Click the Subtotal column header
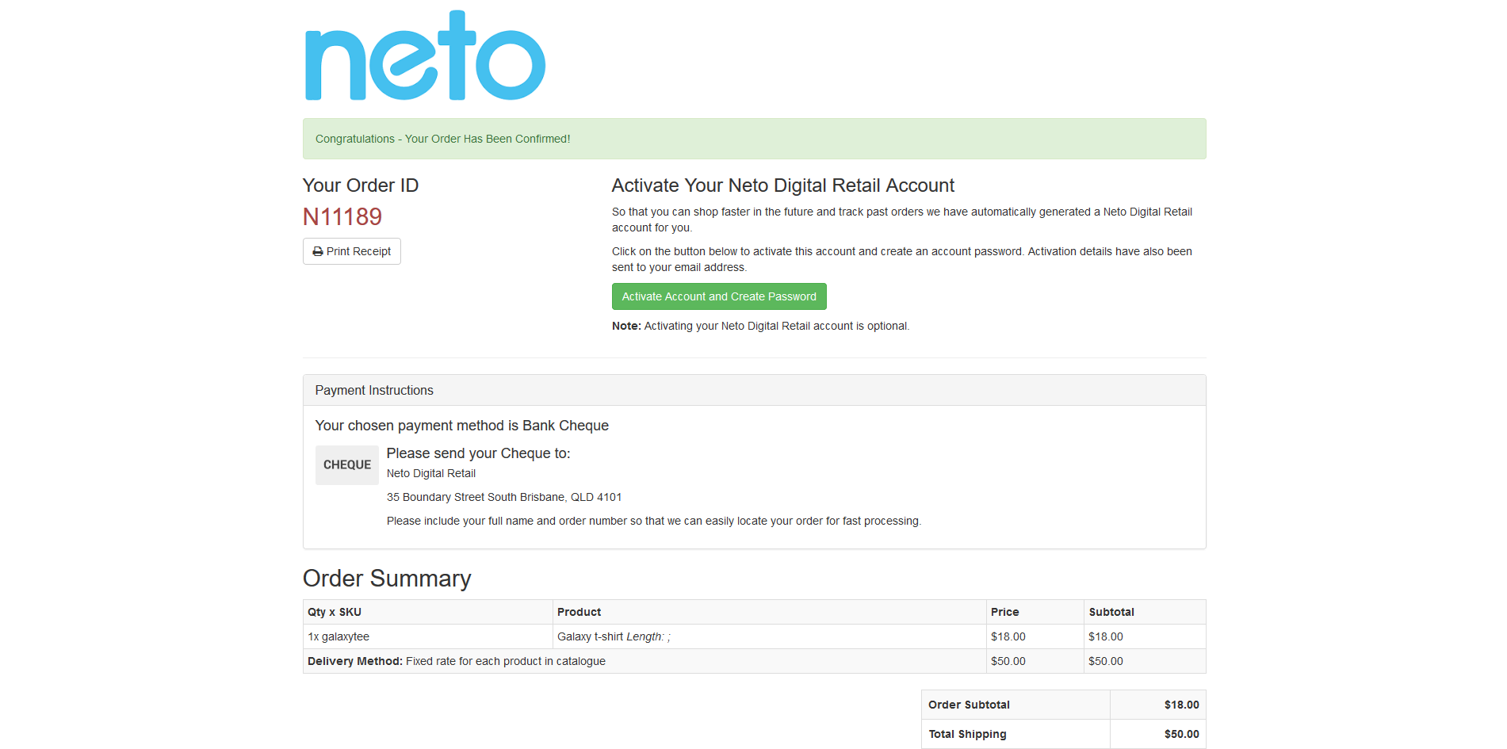This screenshot has height=749, width=1507. pos(1145,612)
